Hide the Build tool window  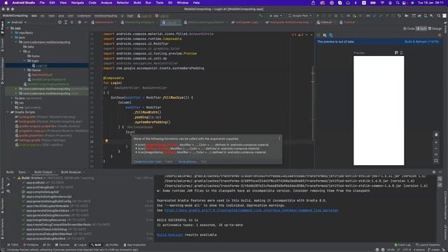click(440, 172)
